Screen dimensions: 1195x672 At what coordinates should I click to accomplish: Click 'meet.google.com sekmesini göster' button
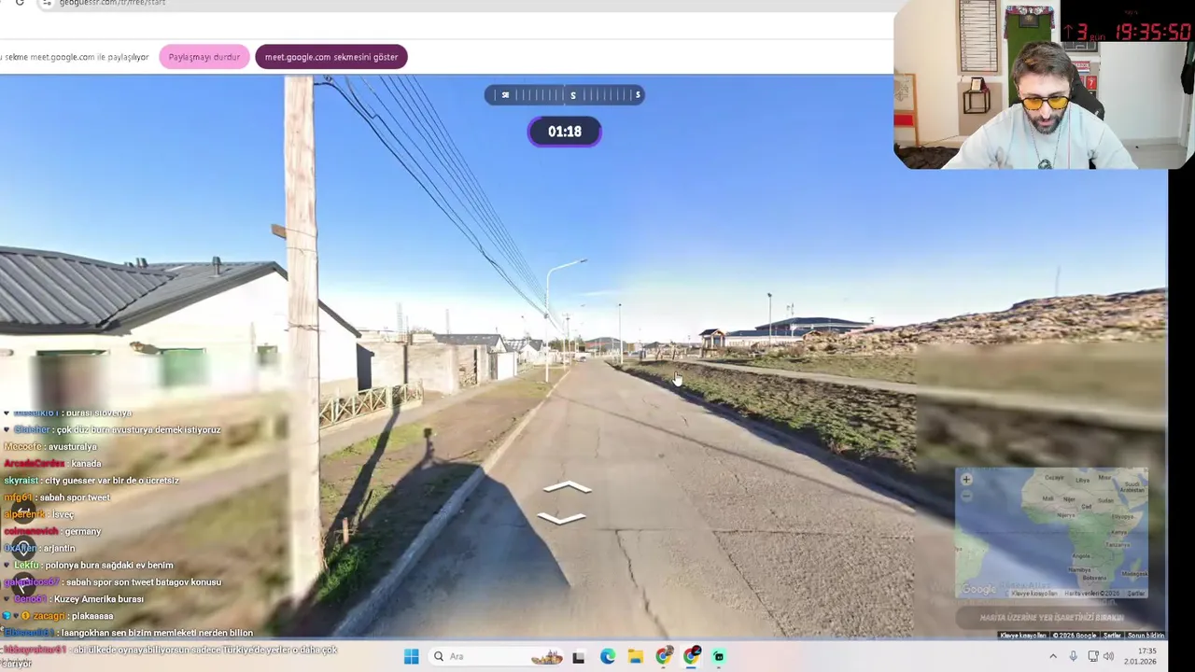[331, 57]
